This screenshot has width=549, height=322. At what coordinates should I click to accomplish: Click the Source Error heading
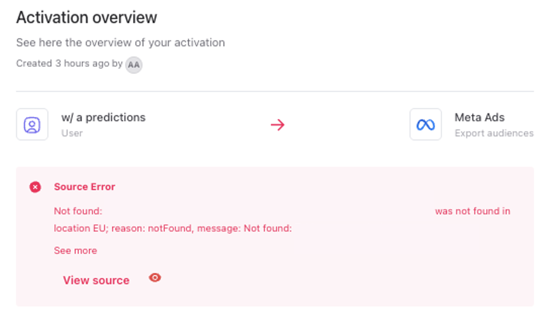[x=84, y=187]
